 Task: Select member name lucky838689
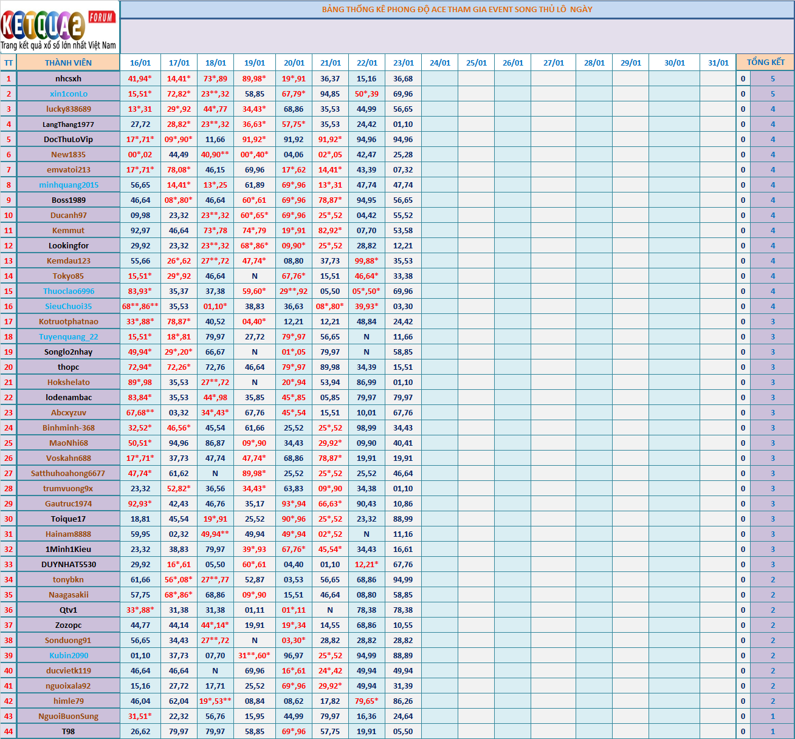[x=68, y=109]
